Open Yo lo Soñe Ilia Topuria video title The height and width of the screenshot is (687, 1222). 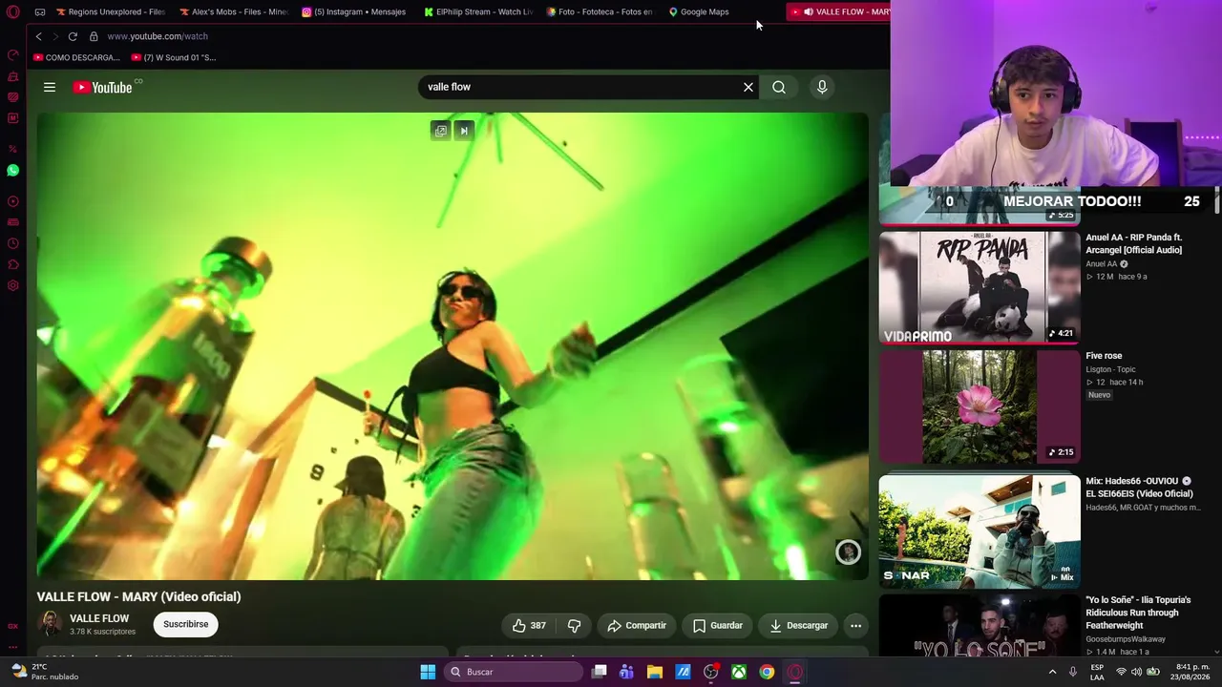pyautogui.click(x=1138, y=613)
